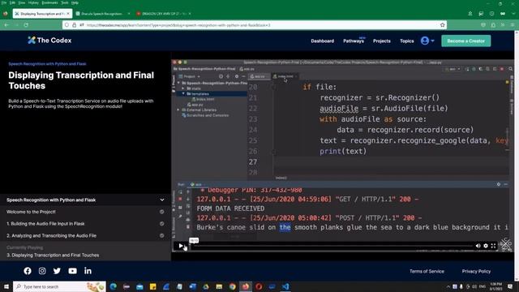The width and height of the screenshot is (519, 292).
Task: Open the Dashboard page
Action: [323, 41]
